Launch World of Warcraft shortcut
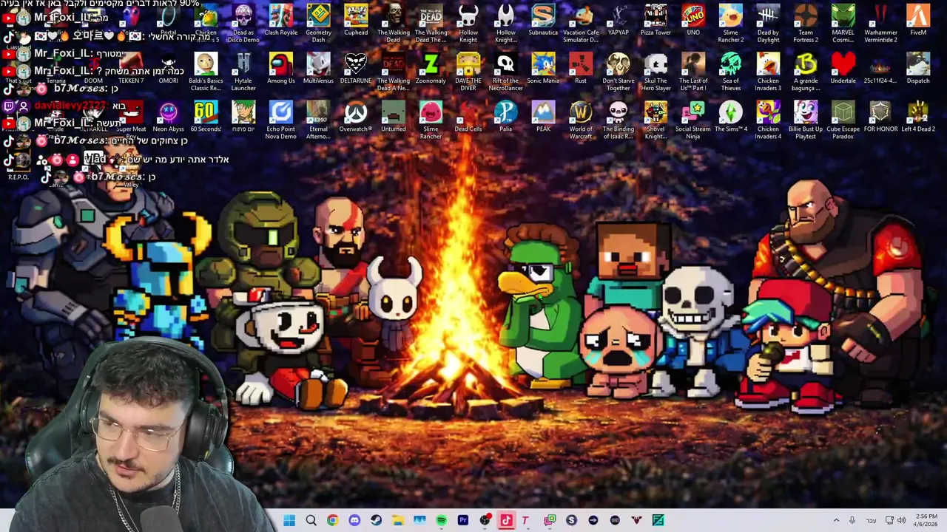 point(581,120)
